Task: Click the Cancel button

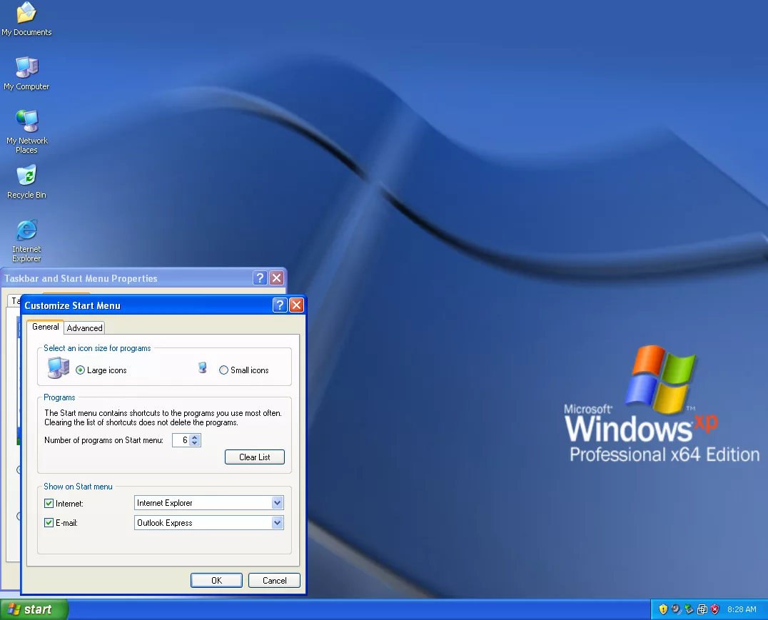Action: pyautogui.click(x=274, y=580)
